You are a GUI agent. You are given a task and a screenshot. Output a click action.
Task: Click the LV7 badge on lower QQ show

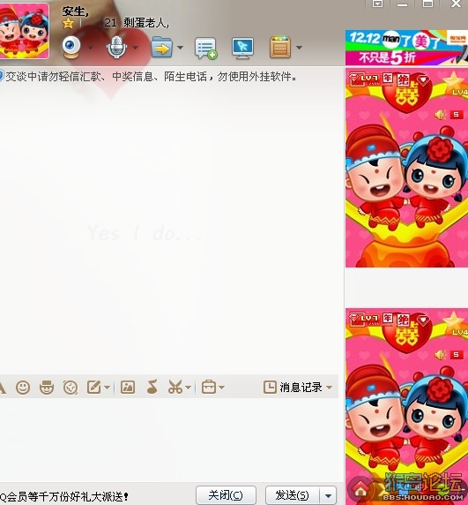click(x=365, y=320)
